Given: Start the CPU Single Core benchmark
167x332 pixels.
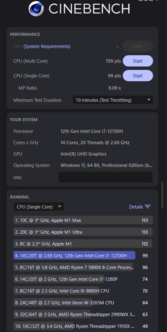Looking at the screenshot, I should [x=138, y=76].
